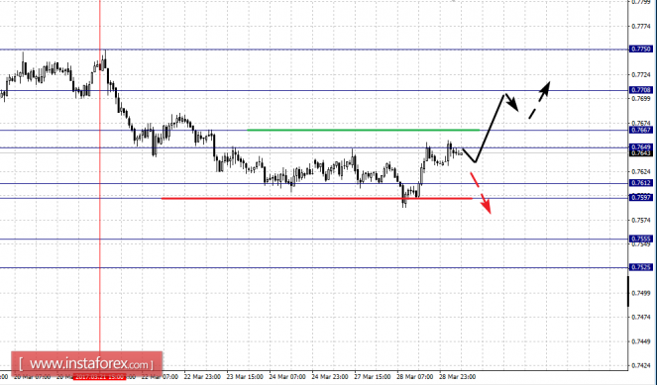This screenshot has height=385, width=657.
Task: Select the 0.7612 price level label
Action: coord(641,183)
